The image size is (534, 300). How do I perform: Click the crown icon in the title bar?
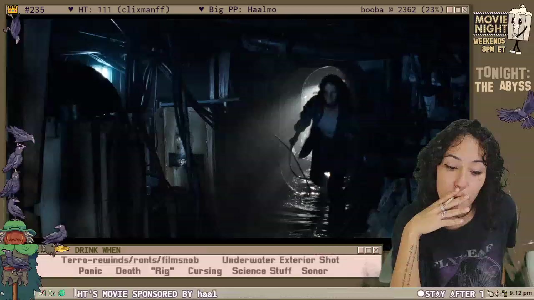tap(13, 10)
